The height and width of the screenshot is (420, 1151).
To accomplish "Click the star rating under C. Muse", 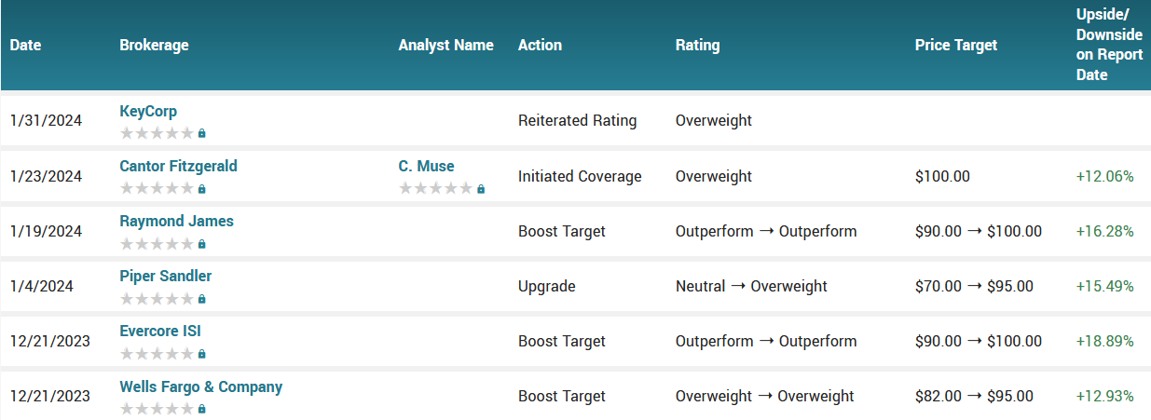I will [x=435, y=188].
